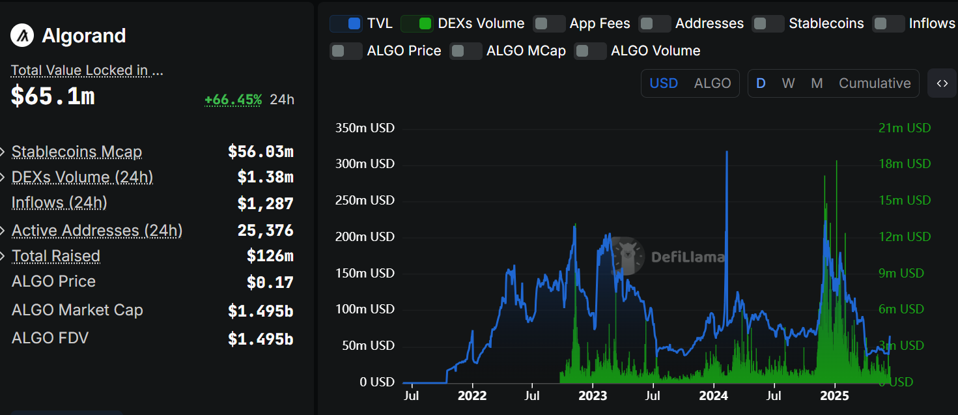Click the embed chart code icon
This screenshot has width=958, height=415.
coord(942,83)
